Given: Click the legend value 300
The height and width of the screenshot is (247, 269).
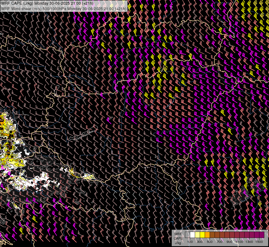Looking at the screenshot, I should (x=200, y=242).
